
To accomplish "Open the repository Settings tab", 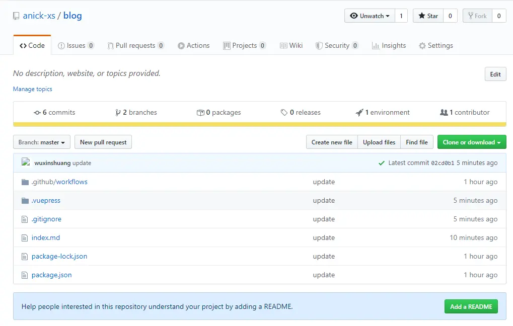I will 436,45.
